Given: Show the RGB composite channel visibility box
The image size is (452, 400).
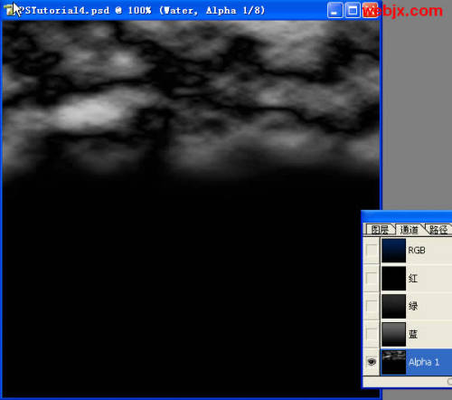Looking at the screenshot, I should click(372, 250).
